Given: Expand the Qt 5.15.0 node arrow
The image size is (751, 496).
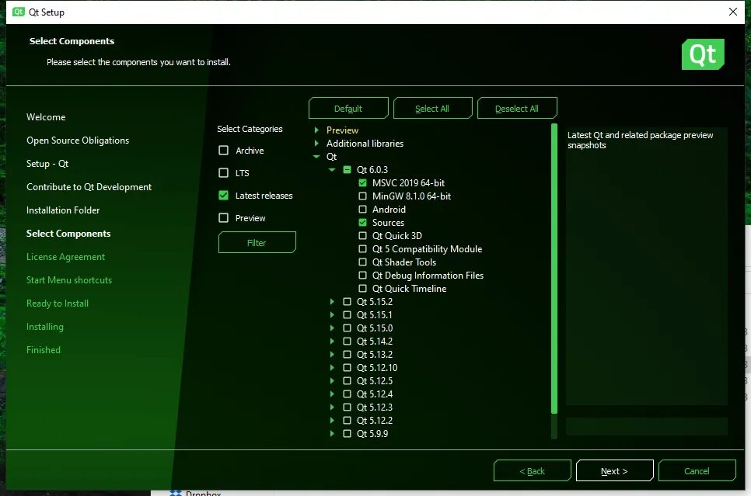Looking at the screenshot, I should [x=332, y=328].
